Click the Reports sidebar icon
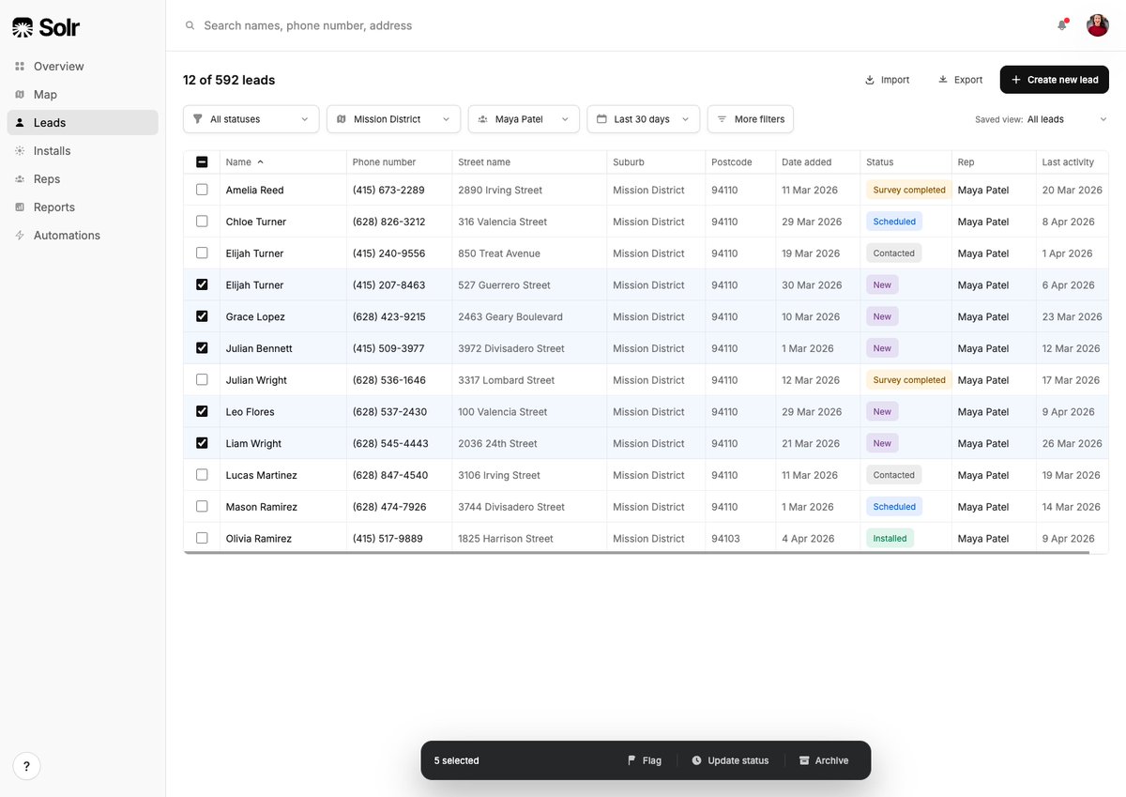Screen dimensions: 1126x797 tap(20, 207)
